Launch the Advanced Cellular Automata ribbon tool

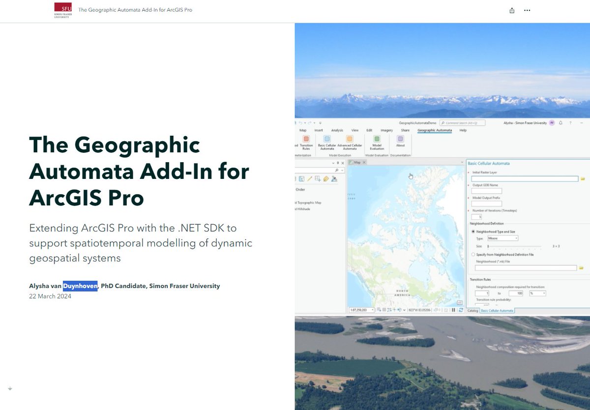click(350, 143)
